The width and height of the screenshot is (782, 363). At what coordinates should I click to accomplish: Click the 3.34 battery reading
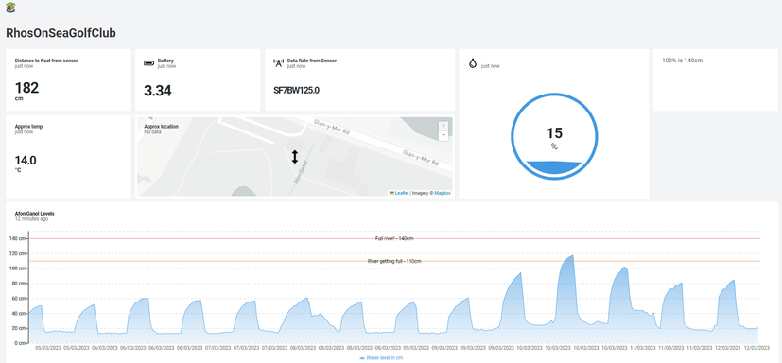coord(158,91)
